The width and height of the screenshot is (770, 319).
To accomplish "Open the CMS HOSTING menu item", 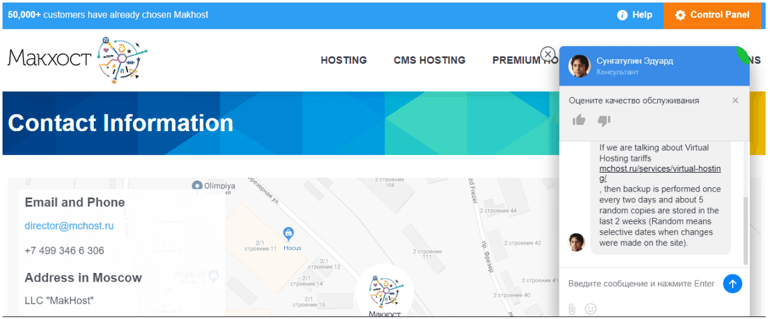I will pos(429,61).
